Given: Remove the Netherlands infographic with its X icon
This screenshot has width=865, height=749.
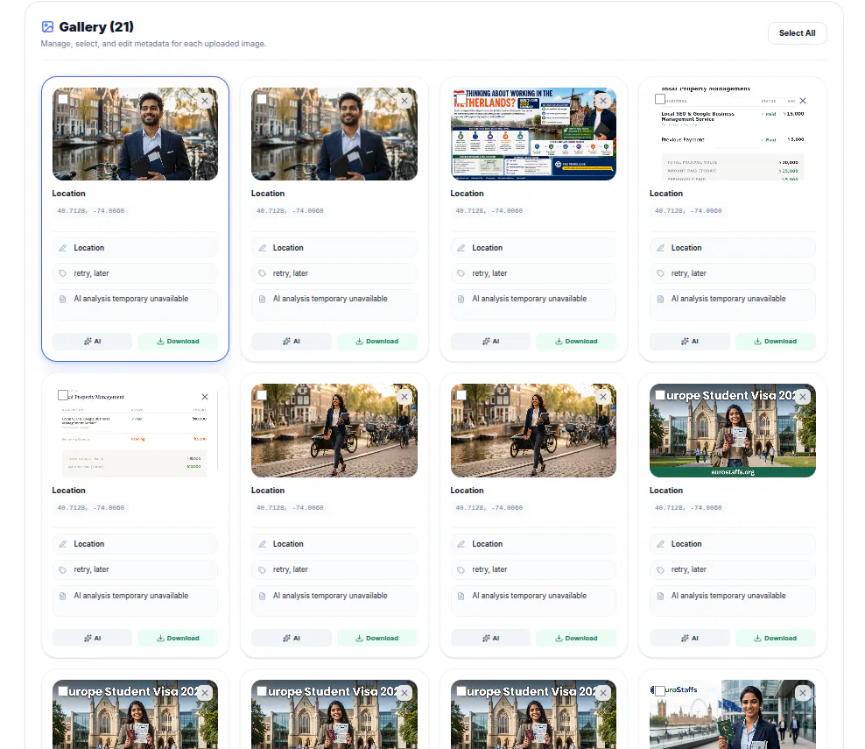Looking at the screenshot, I should [x=603, y=101].
